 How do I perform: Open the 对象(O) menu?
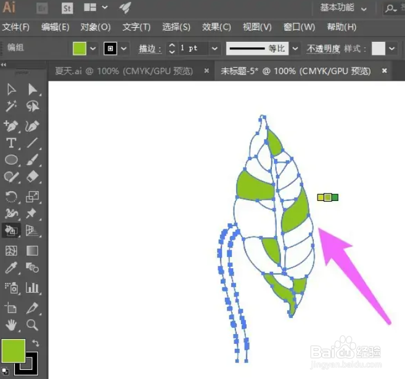[x=96, y=27]
